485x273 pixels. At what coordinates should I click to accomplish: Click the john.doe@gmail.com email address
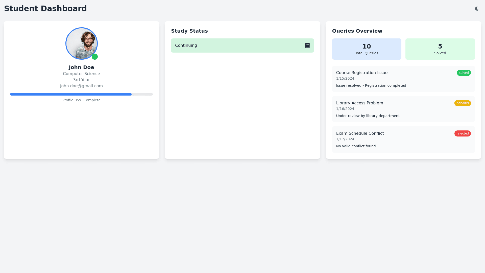pos(81,86)
